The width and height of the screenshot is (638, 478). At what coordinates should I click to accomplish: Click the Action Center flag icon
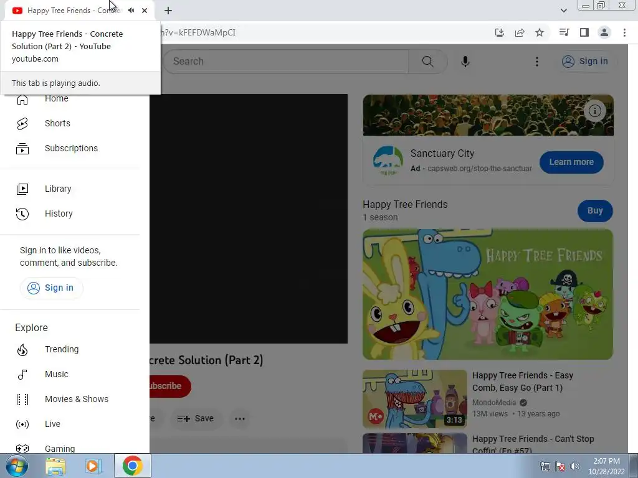coord(560,466)
